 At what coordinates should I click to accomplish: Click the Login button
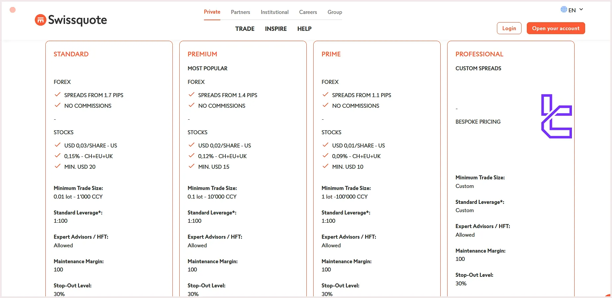pyautogui.click(x=509, y=28)
